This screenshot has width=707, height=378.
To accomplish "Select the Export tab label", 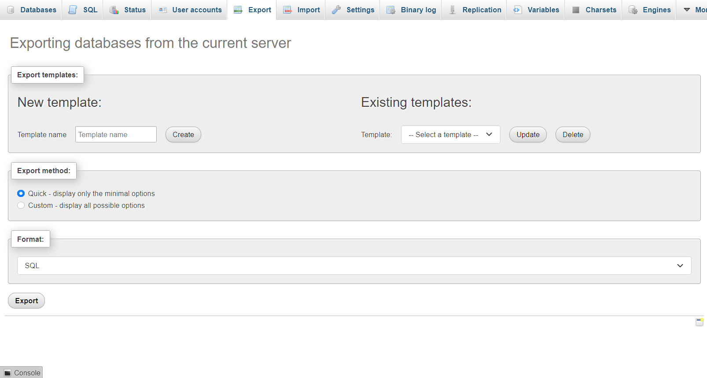I will click(x=260, y=10).
